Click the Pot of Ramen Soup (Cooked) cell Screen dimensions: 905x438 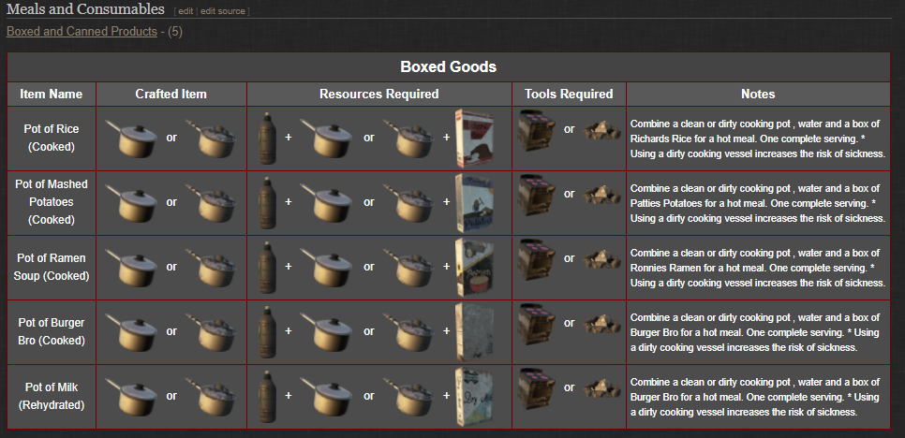pyautogui.click(x=52, y=268)
